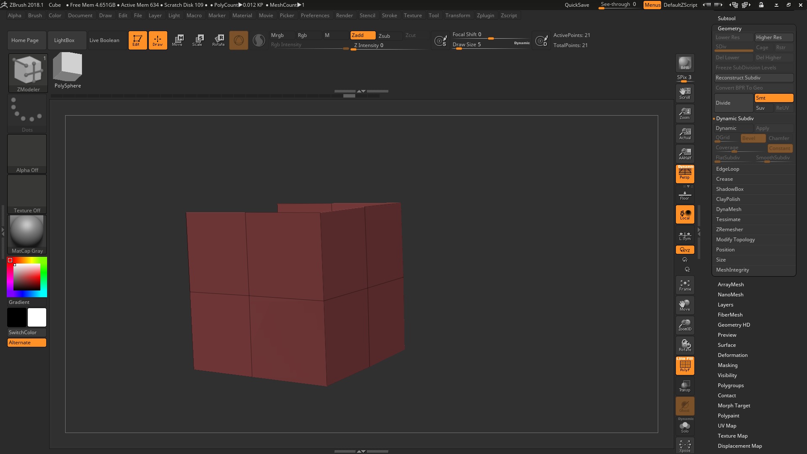
Task: Click the Xpose icon
Action: 685,446
